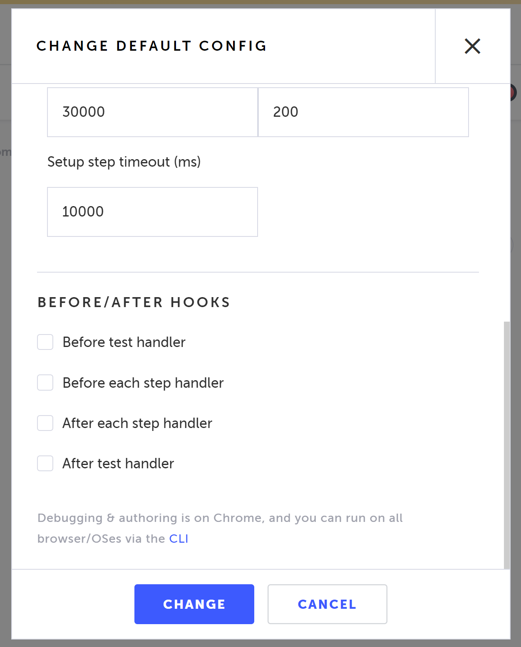
Task: Close the Change Default Config dialog
Action: pos(472,46)
